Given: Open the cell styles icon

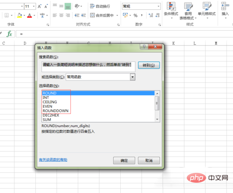Looking at the screenshot, I should (207, 10).
